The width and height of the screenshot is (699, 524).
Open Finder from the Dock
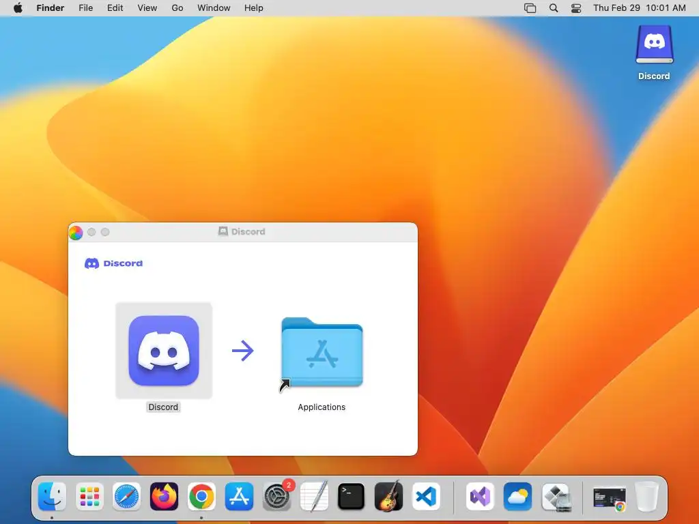(x=52, y=496)
